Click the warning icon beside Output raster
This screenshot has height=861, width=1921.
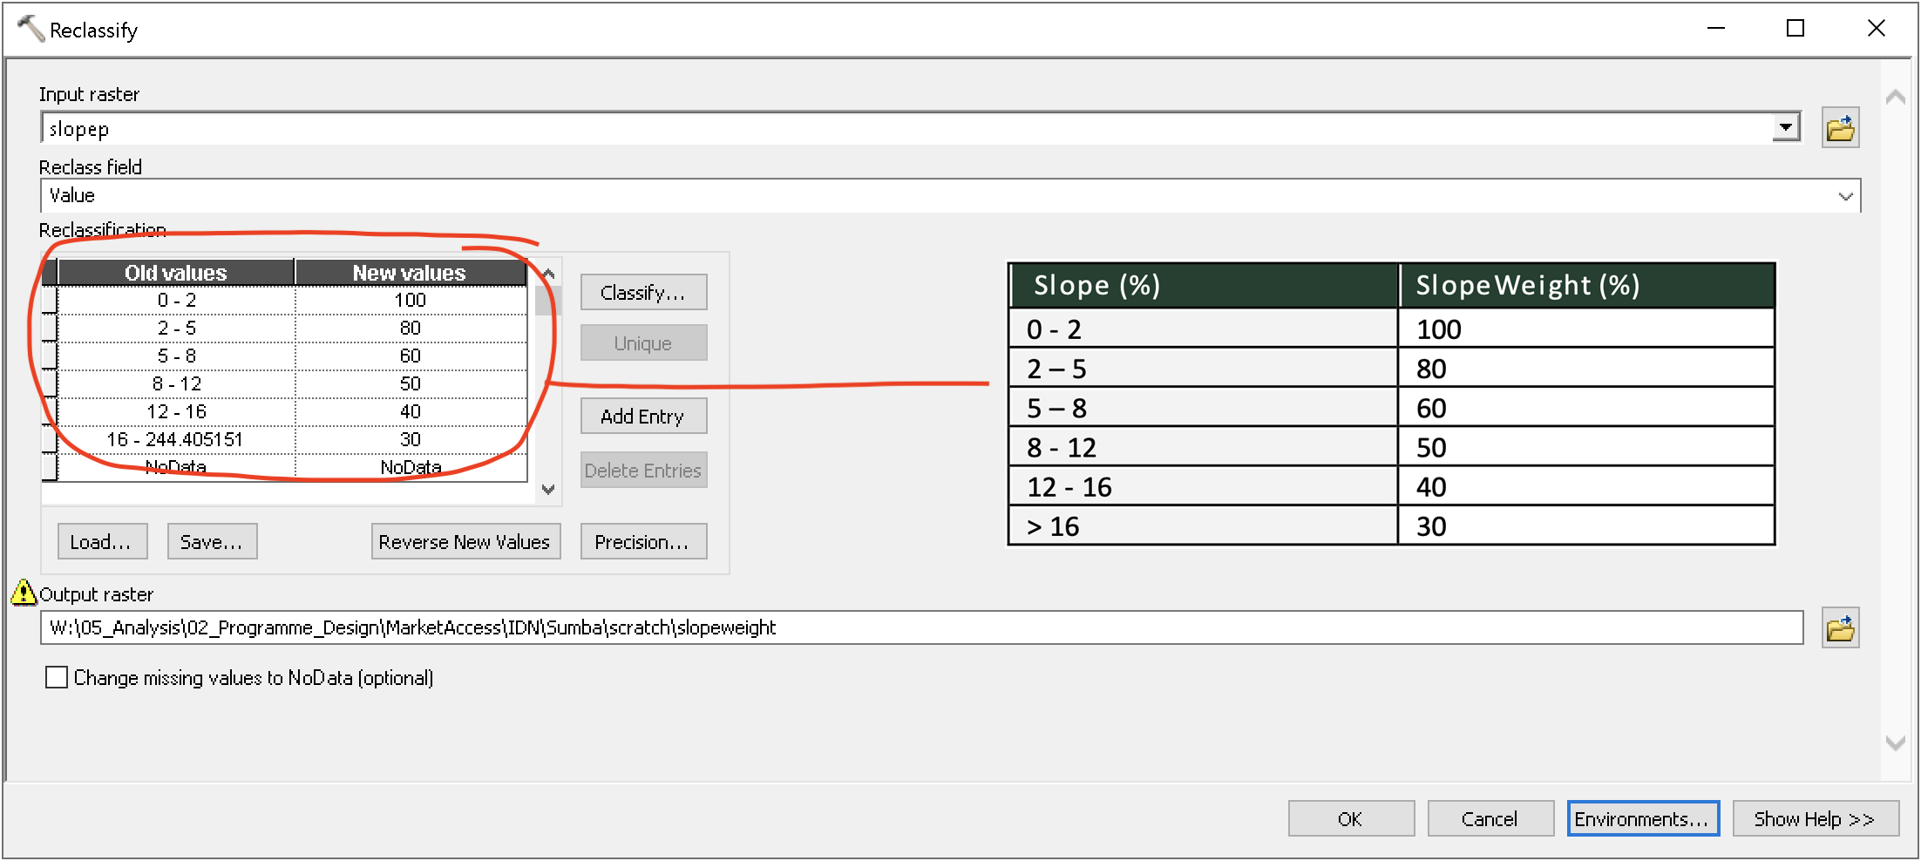tap(24, 593)
